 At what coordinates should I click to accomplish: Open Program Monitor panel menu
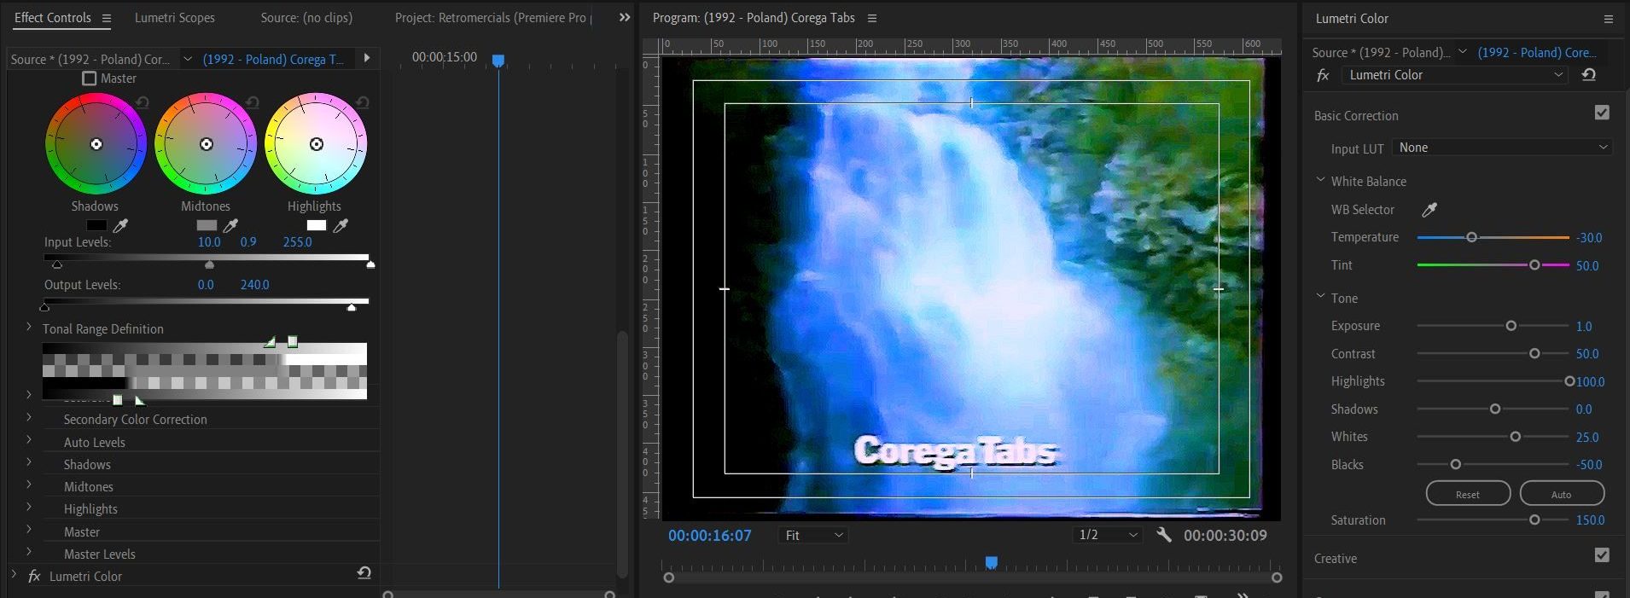click(872, 18)
